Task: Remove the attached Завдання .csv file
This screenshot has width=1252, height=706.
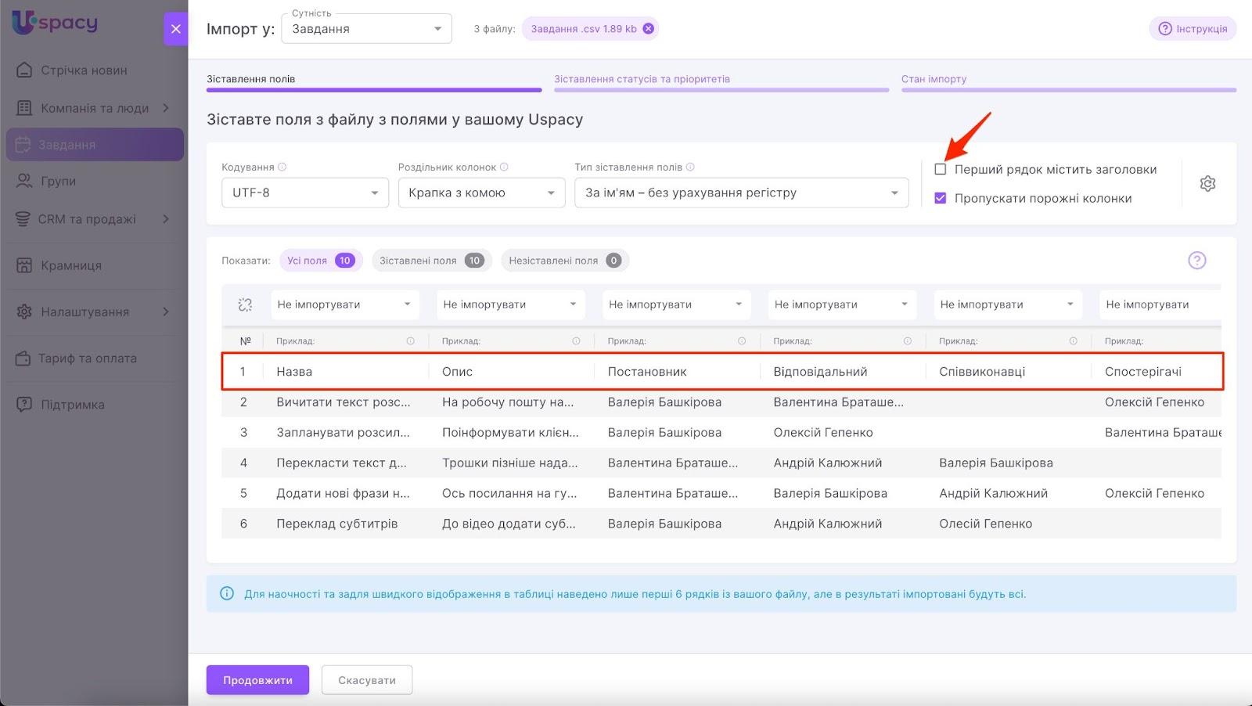Action: pos(648,29)
